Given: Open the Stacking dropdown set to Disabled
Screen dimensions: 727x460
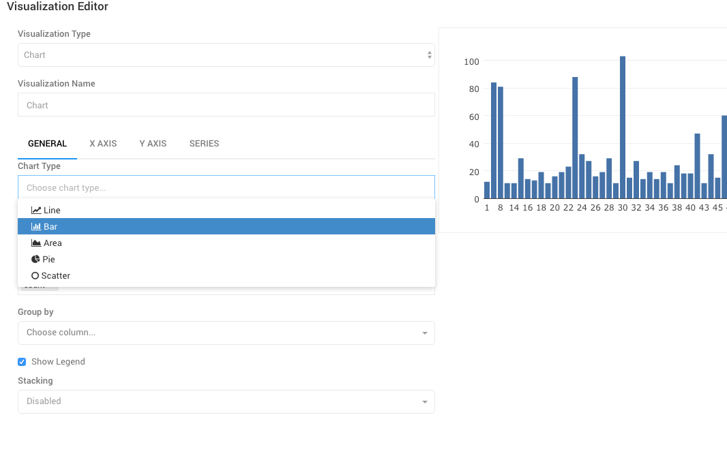Looking at the screenshot, I should (225, 401).
